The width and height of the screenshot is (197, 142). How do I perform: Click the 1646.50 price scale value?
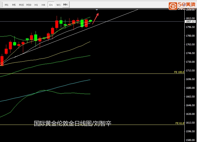point(190,105)
